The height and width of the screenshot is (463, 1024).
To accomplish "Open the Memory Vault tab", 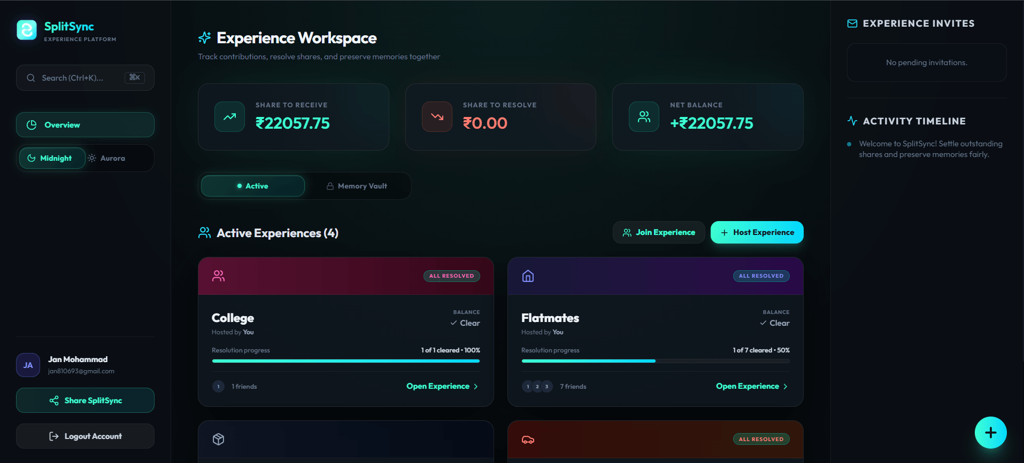I will 357,186.
